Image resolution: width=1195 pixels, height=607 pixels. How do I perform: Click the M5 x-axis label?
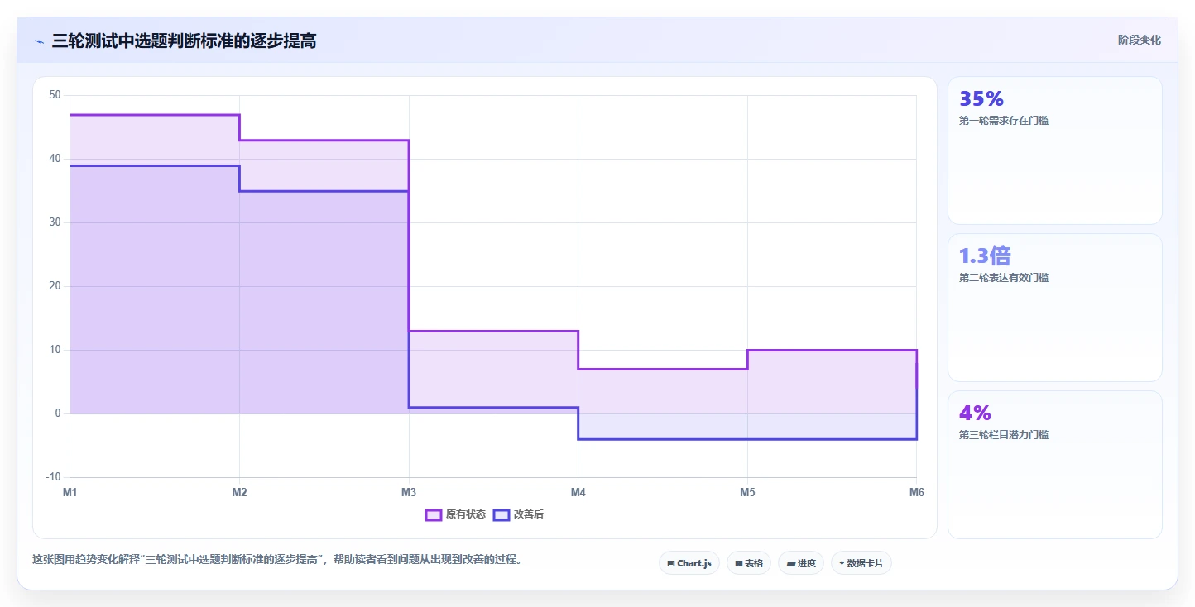(747, 493)
